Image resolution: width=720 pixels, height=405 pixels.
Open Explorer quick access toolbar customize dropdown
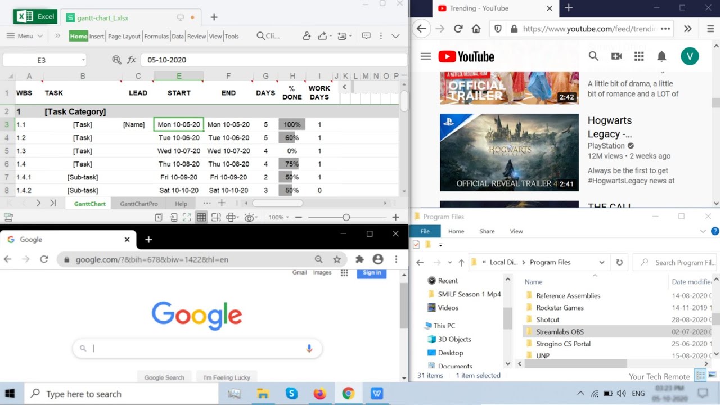click(x=440, y=245)
